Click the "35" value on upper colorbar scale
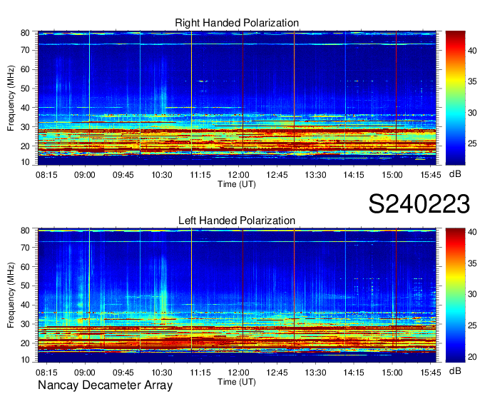The height and width of the screenshot is (394, 485). tap(472, 81)
